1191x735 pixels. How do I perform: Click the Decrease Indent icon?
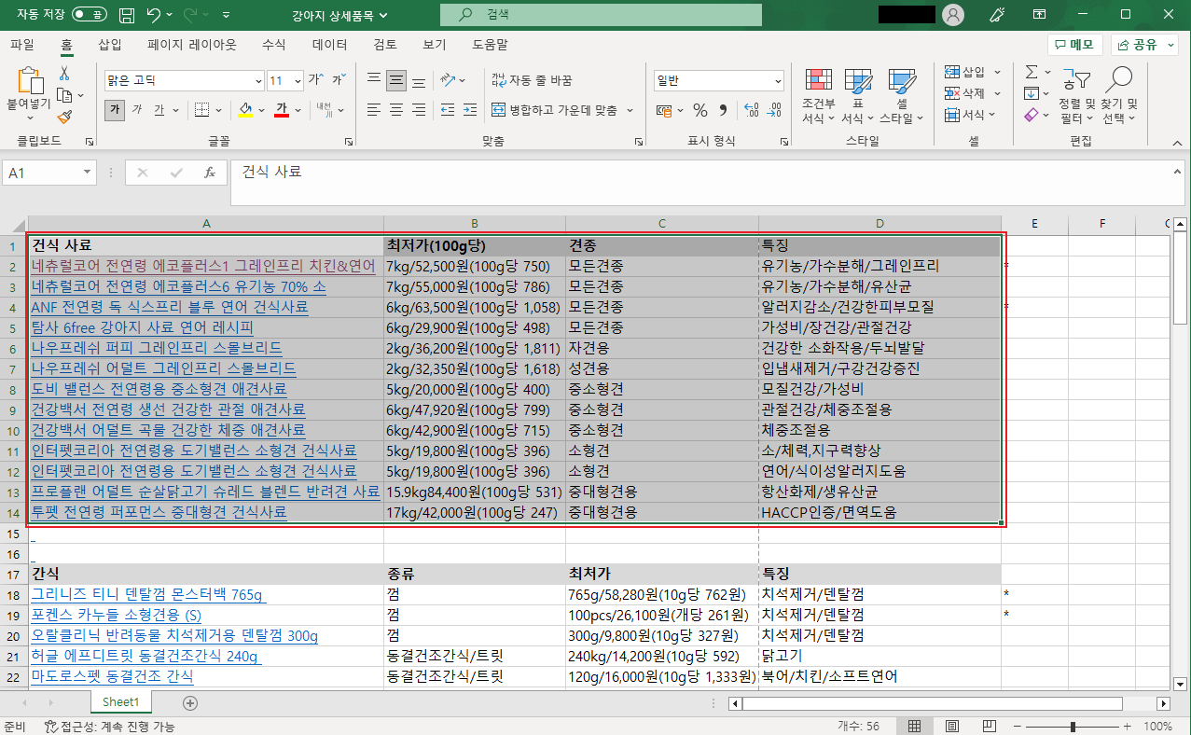(x=449, y=110)
